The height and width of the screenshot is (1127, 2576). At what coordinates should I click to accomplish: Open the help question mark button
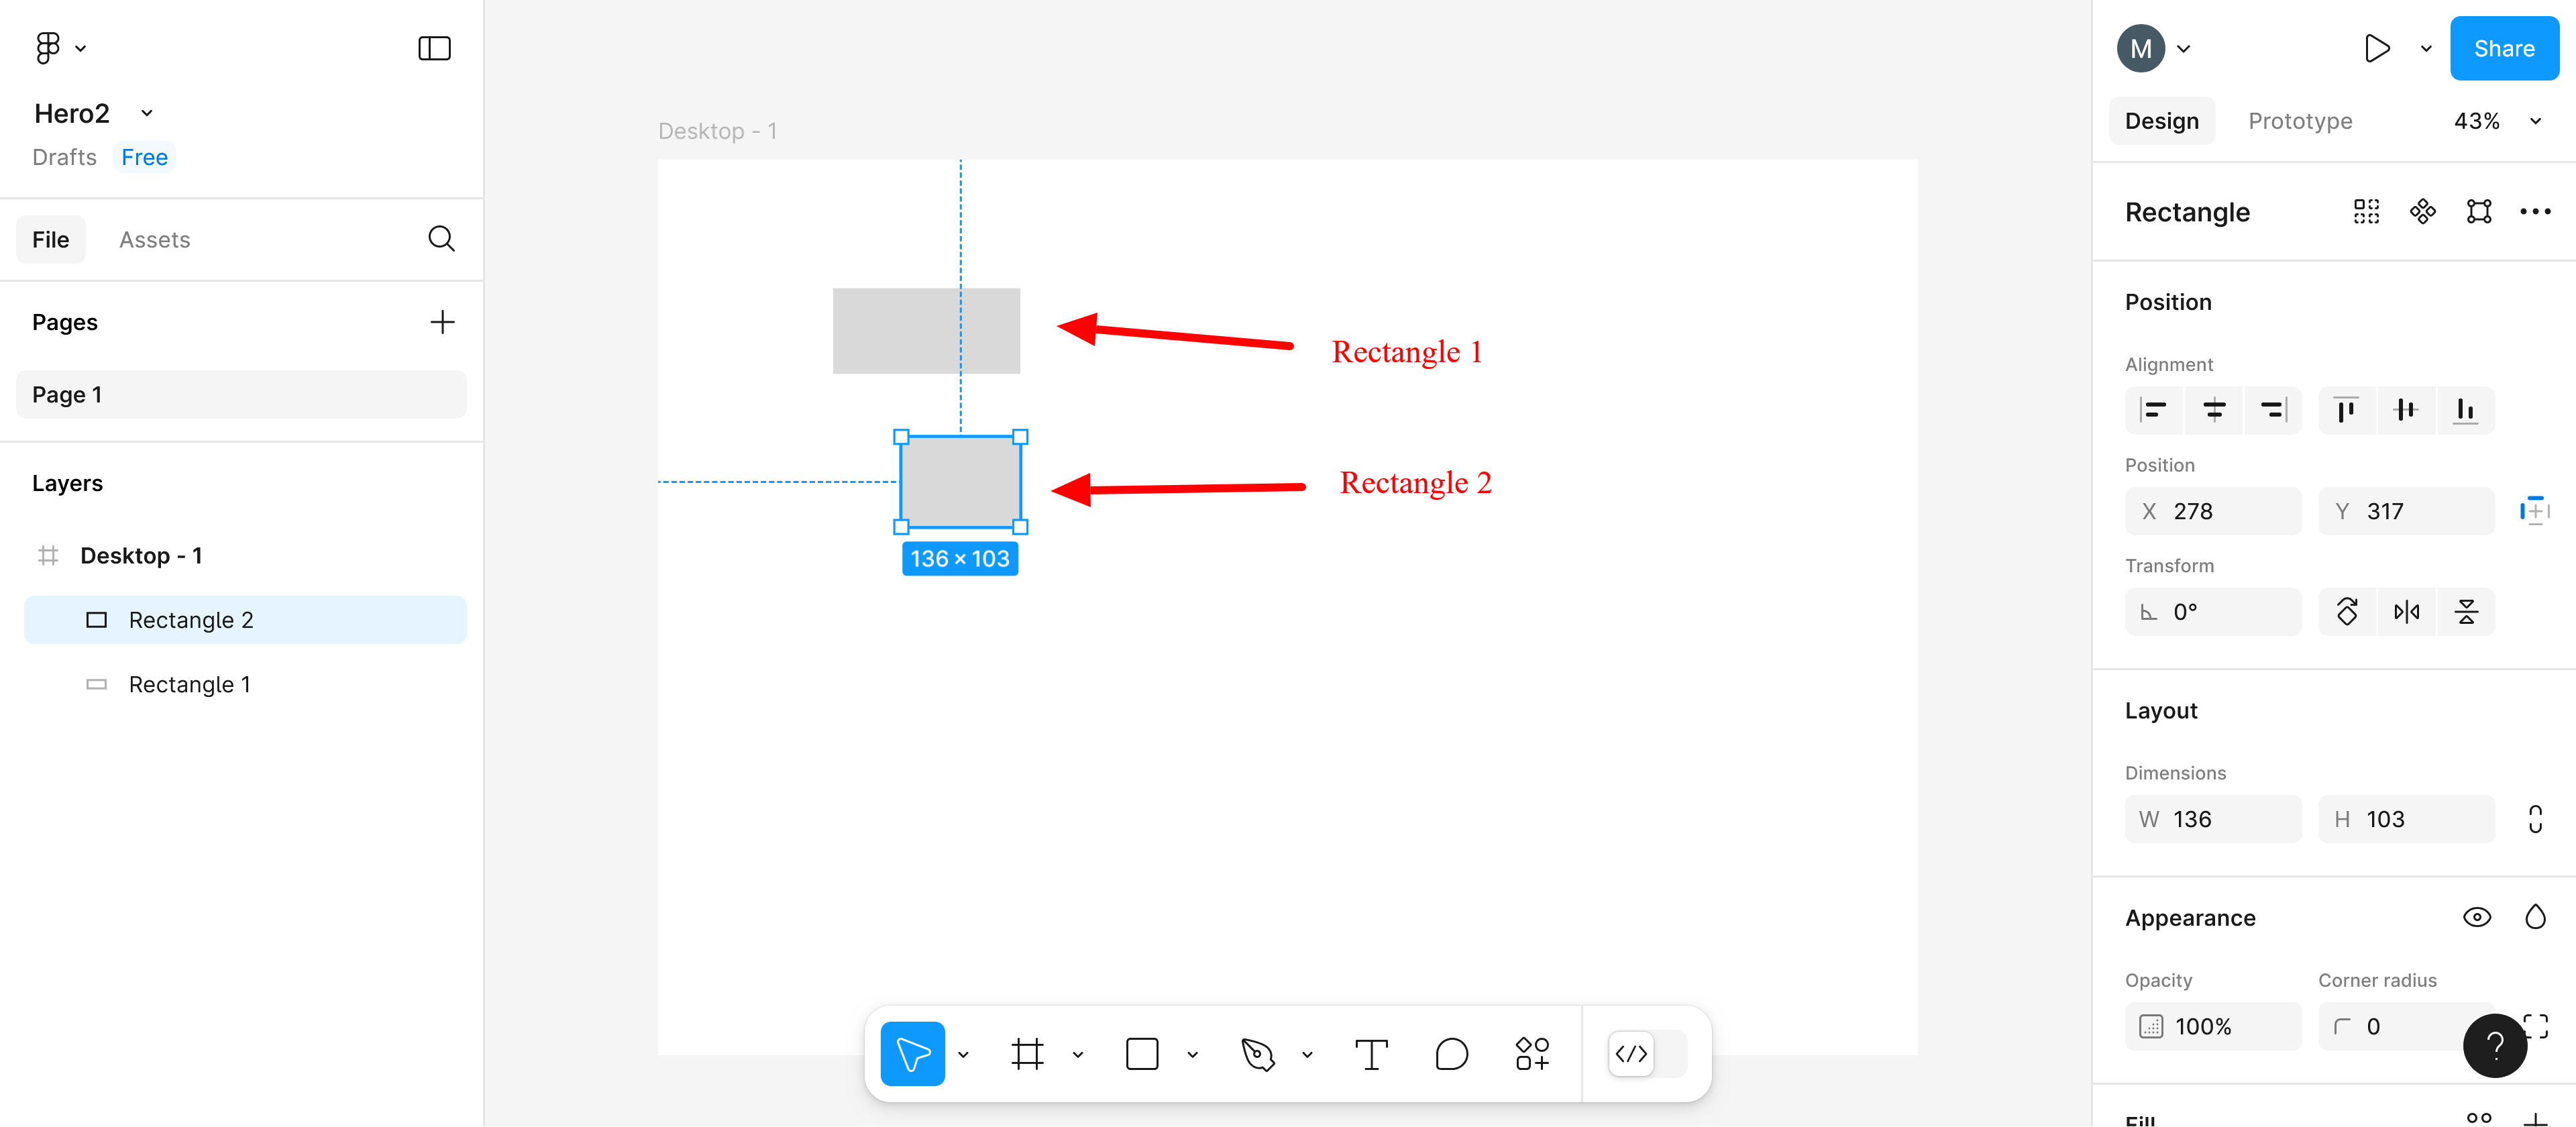click(x=2494, y=1046)
